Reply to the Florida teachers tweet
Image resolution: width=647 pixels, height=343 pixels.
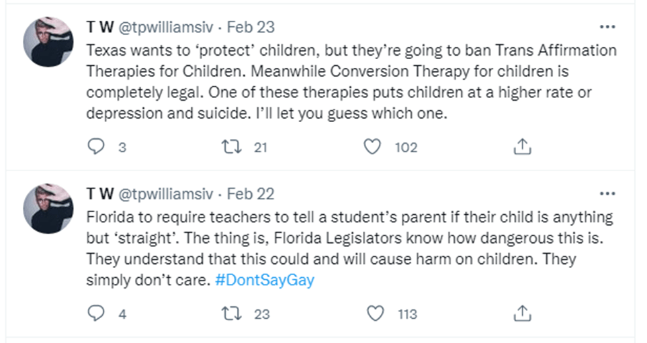(97, 313)
